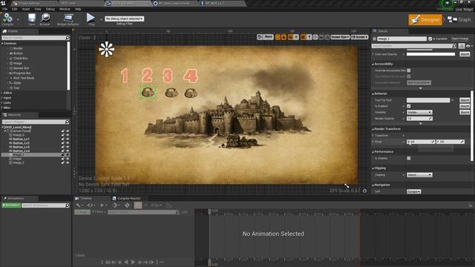This screenshot has height=267, width=475.
Task: Toggle visibility eye for Button_Lv1
Action: coord(68,139)
